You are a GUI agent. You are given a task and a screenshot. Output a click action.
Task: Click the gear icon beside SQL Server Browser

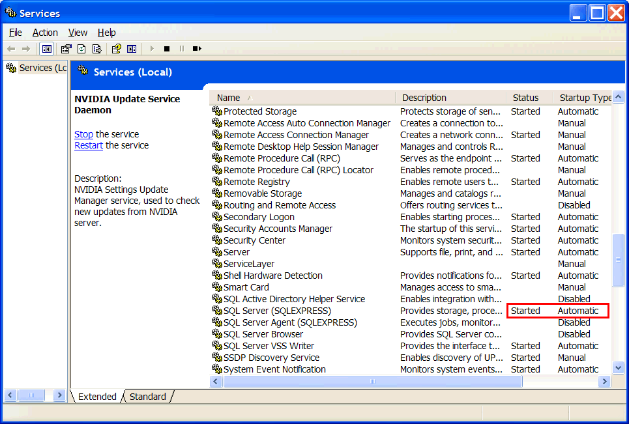[x=217, y=334]
